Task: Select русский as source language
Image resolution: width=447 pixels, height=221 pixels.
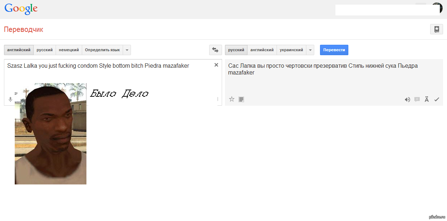Action: [44, 50]
